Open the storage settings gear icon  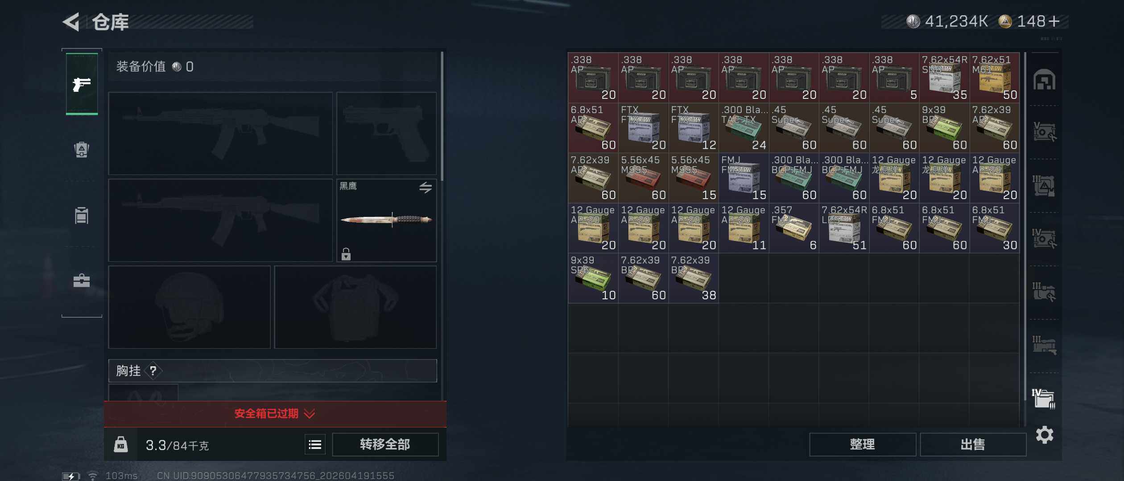(x=1045, y=435)
